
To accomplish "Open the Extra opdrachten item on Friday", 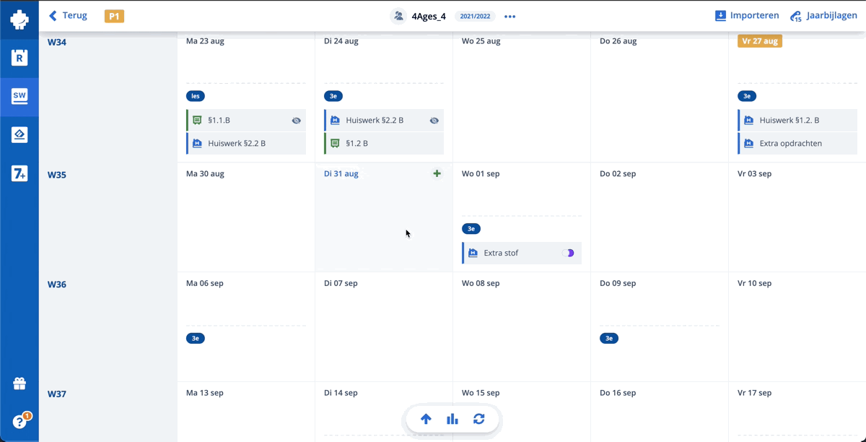I will tap(790, 144).
